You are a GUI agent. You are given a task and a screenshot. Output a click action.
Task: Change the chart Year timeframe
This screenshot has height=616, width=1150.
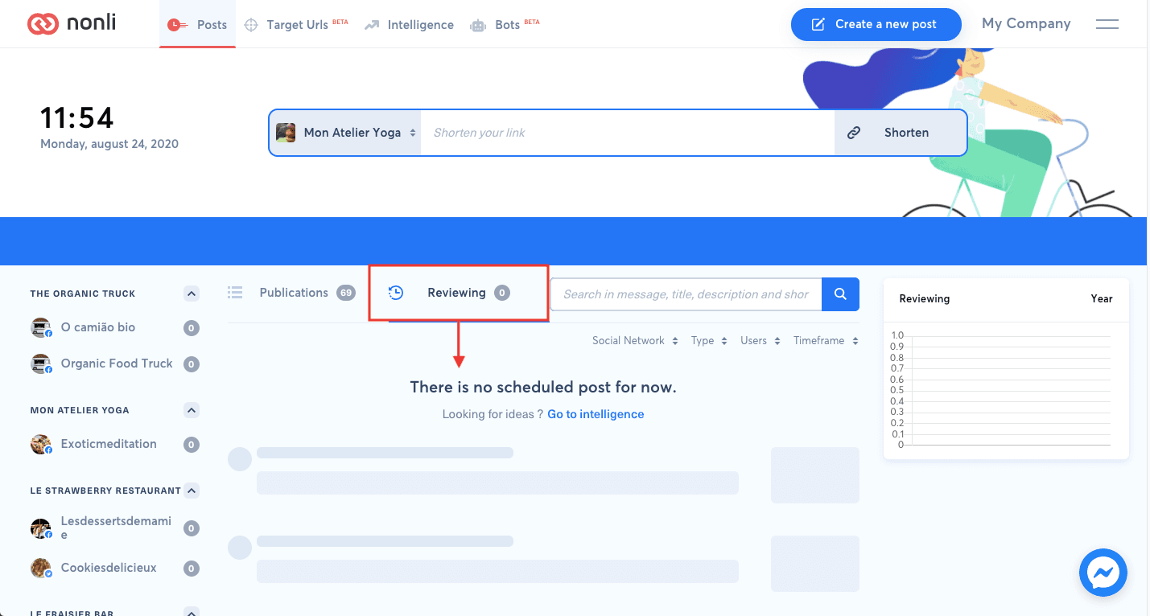point(1102,298)
